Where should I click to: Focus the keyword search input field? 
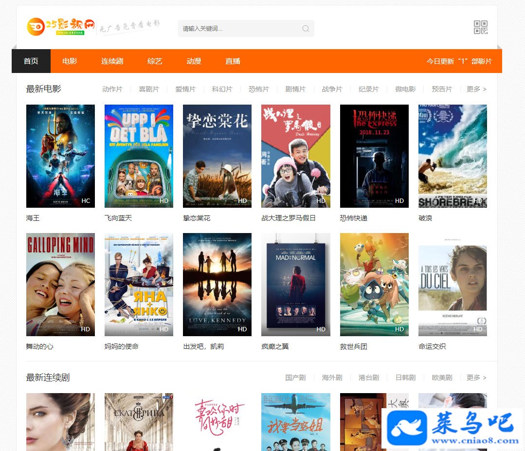pos(246,29)
